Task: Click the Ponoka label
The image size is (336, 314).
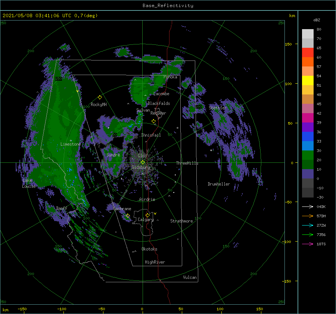Action: (x=170, y=77)
